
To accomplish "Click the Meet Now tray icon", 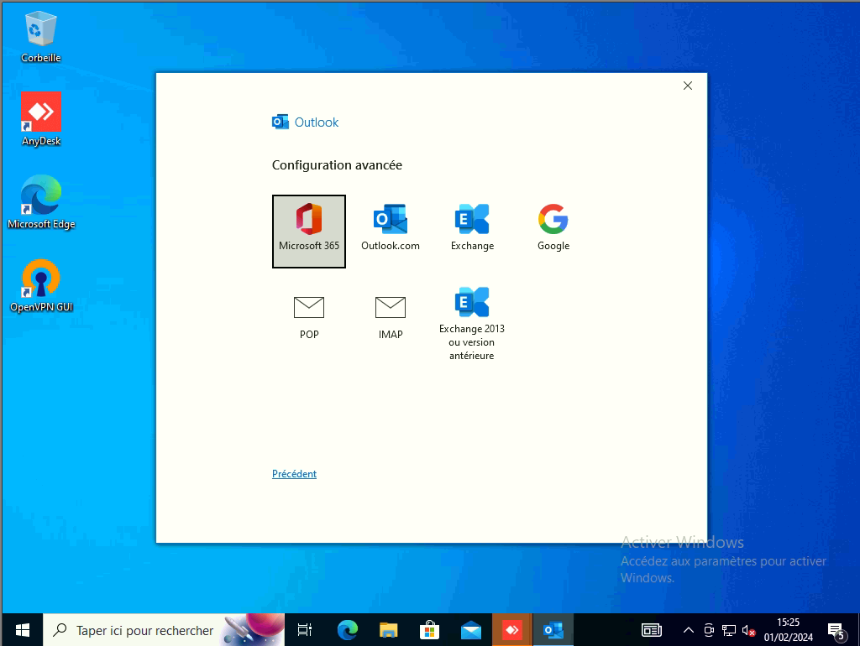I will click(709, 630).
